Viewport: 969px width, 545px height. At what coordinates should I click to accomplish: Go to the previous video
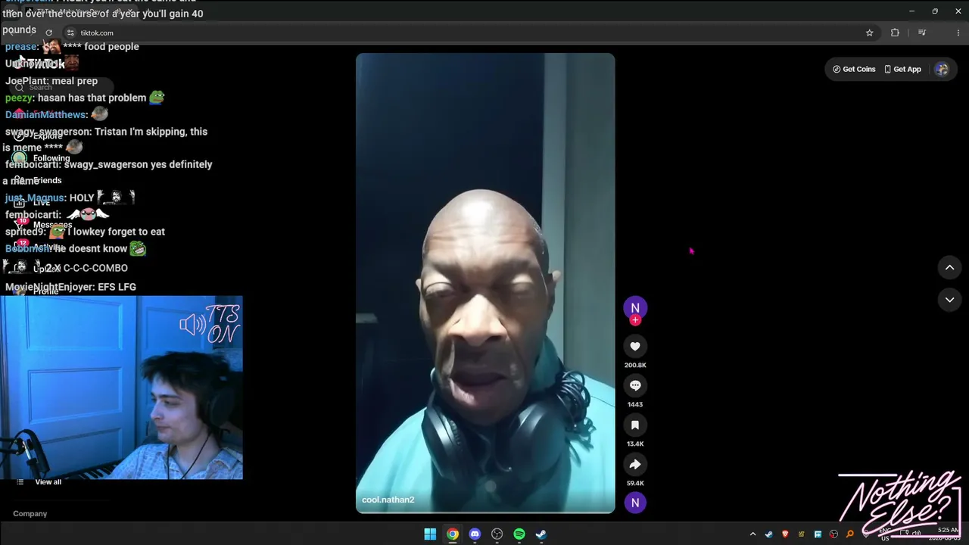[x=949, y=267]
